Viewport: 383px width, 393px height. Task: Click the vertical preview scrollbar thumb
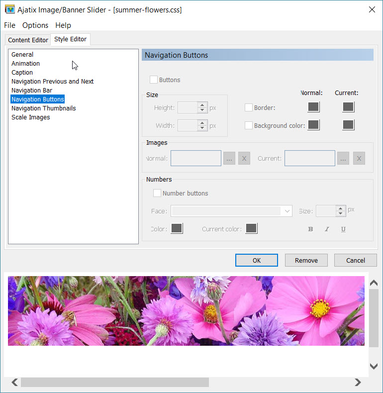coord(374,318)
